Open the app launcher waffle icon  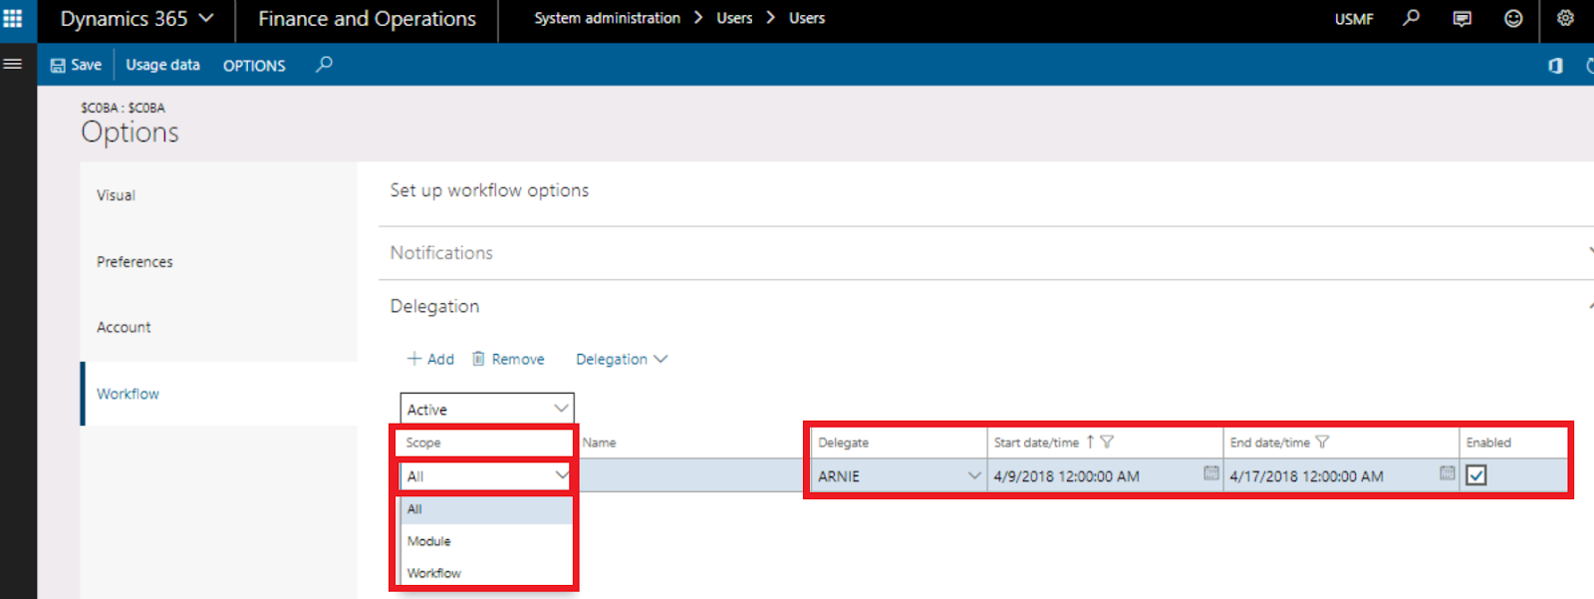point(13,18)
